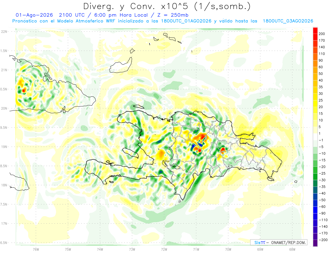Click the "-110" value on the color scale
This screenshot has width=328, height=253.
(x=323, y=220)
